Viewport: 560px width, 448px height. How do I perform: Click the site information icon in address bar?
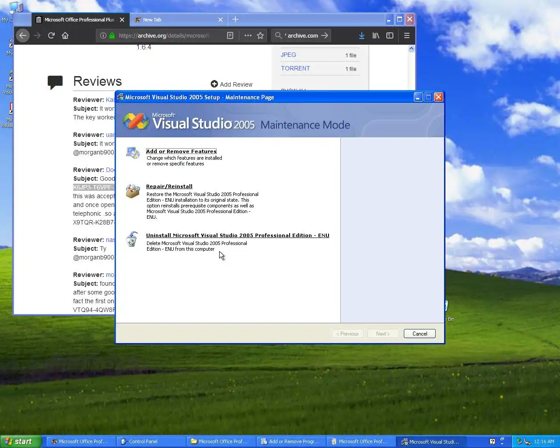[103, 35]
